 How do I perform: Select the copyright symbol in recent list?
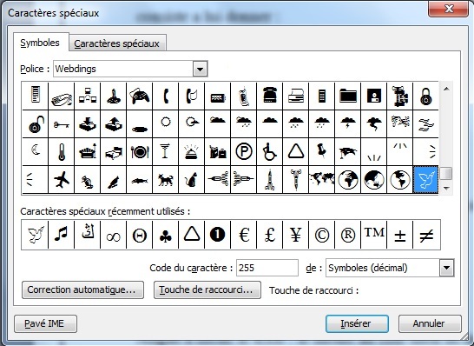pos(321,235)
